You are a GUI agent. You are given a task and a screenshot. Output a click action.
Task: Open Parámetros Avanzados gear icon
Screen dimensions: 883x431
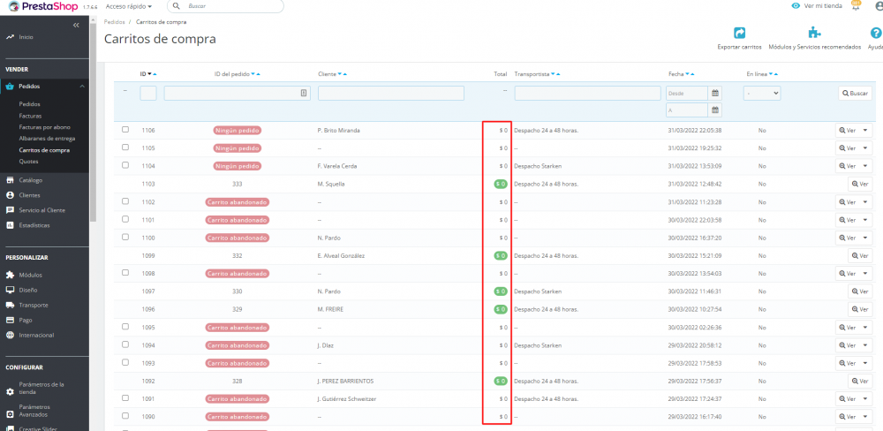coord(10,414)
